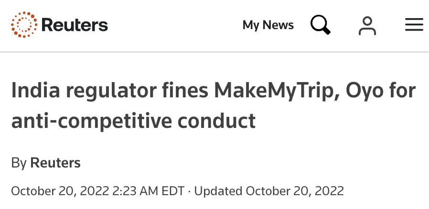Click the word 'By' before the author

click(19, 163)
